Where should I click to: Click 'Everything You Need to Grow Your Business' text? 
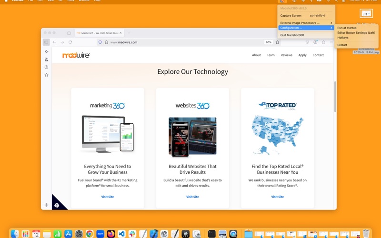click(108, 169)
